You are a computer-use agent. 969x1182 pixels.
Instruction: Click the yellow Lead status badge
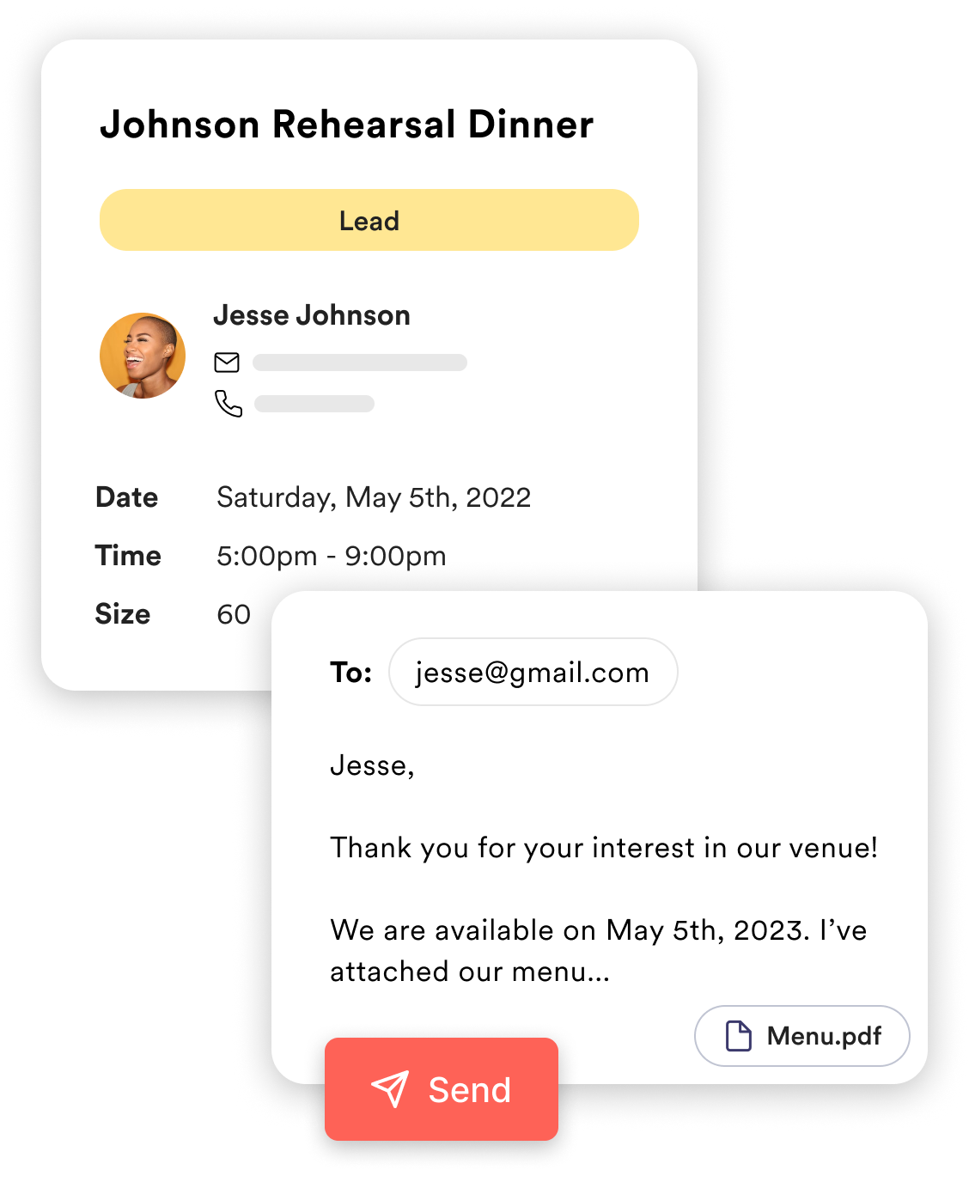(369, 220)
